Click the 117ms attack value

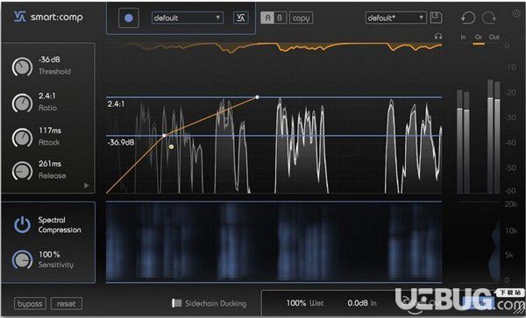[50, 131]
